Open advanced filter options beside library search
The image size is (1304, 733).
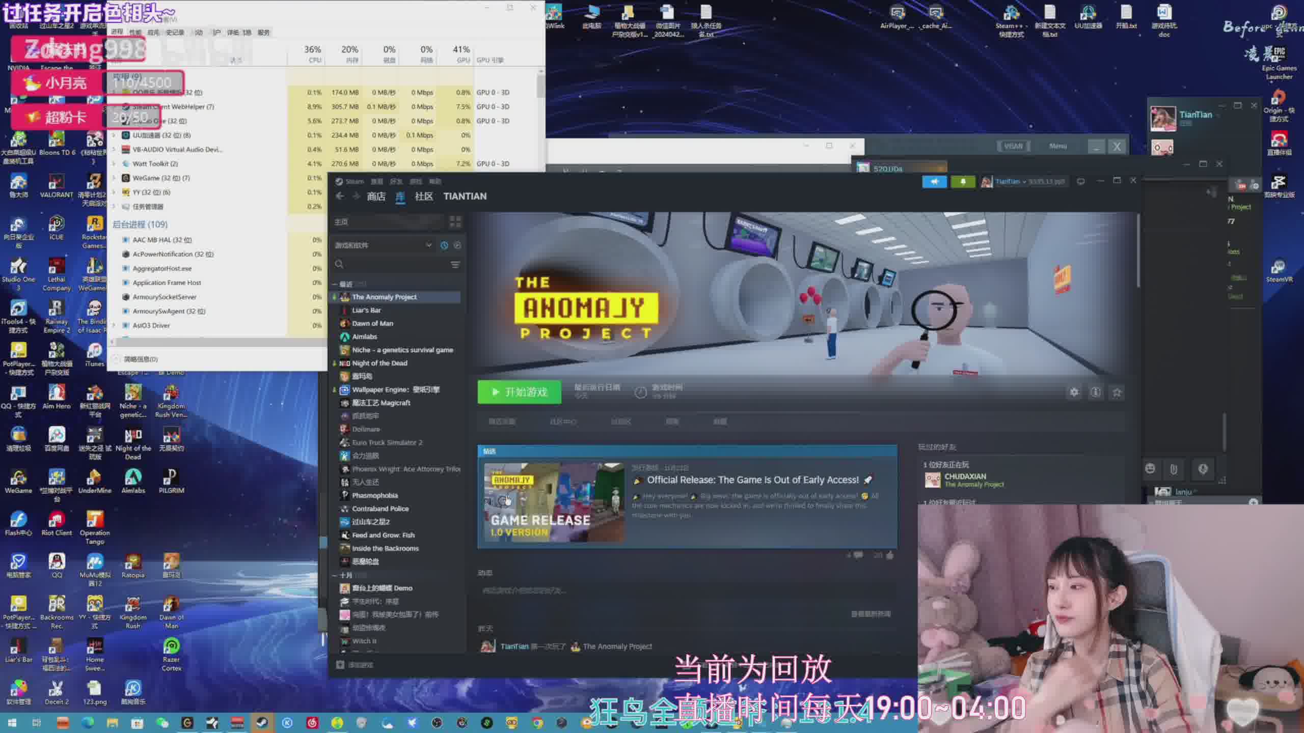(x=455, y=265)
